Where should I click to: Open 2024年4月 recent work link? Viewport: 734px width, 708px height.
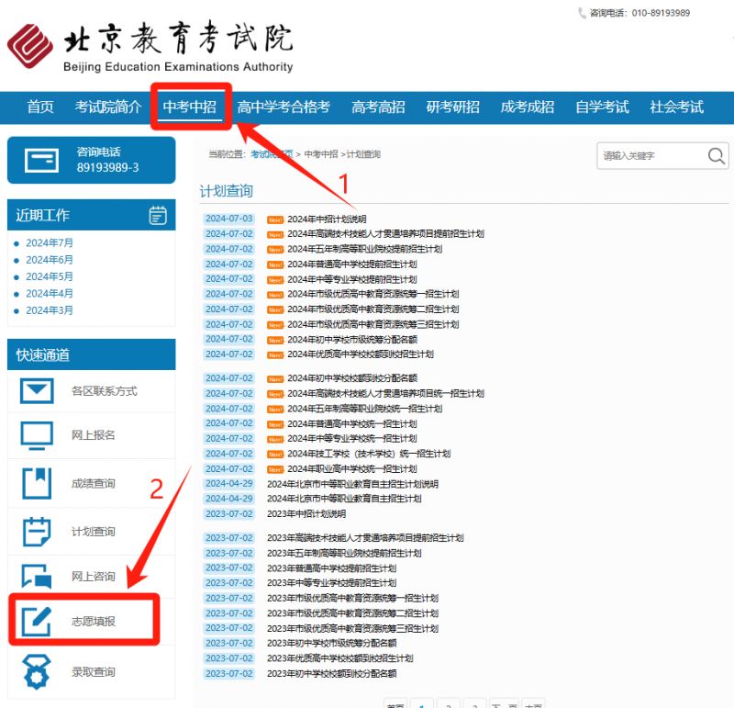tap(50, 293)
